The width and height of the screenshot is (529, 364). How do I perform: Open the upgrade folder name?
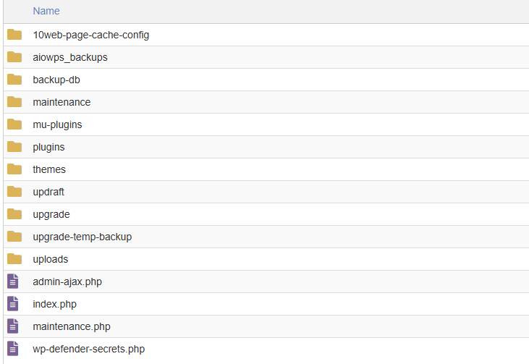coord(51,214)
